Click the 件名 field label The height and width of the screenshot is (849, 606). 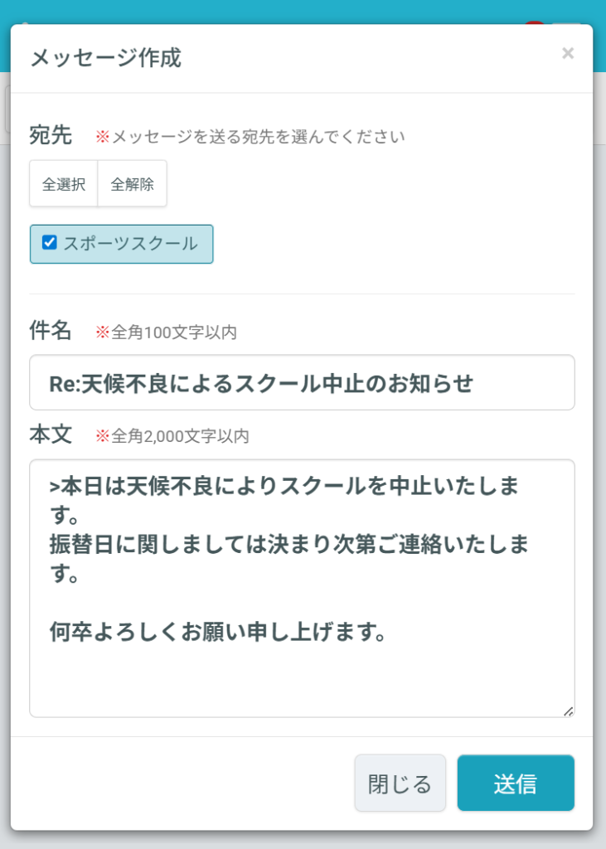(x=51, y=332)
